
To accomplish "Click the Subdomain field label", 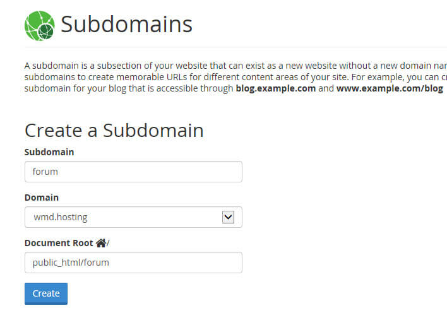I will [49, 152].
